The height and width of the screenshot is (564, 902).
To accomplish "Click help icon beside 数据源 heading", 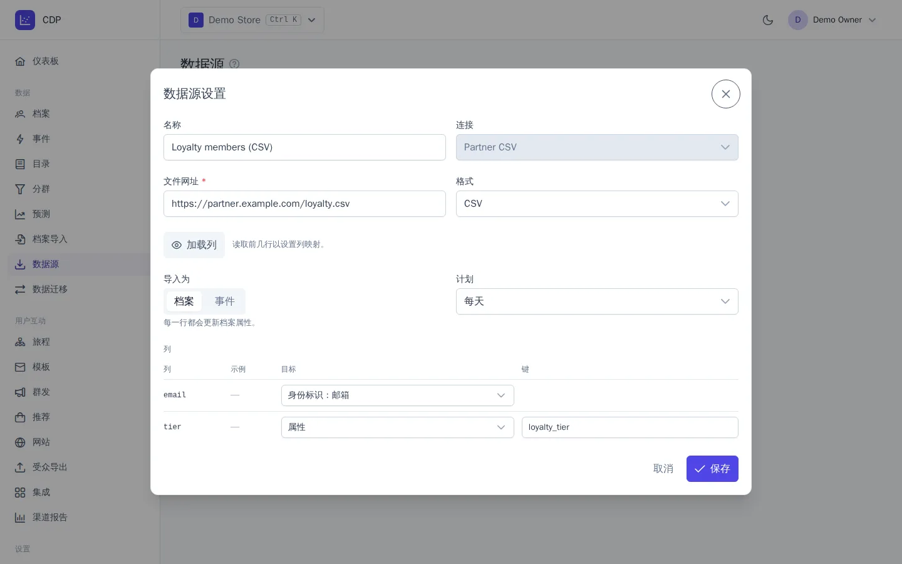I will pyautogui.click(x=234, y=64).
